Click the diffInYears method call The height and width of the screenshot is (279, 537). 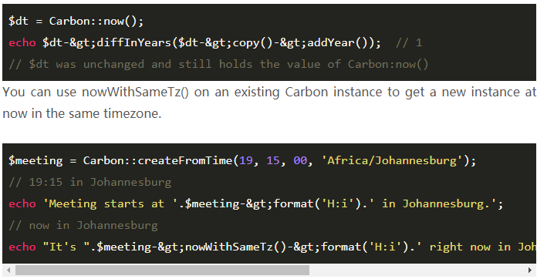[134, 42]
